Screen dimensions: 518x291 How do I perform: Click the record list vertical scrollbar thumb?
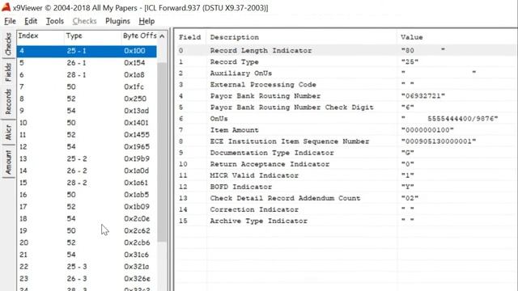tap(162, 152)
